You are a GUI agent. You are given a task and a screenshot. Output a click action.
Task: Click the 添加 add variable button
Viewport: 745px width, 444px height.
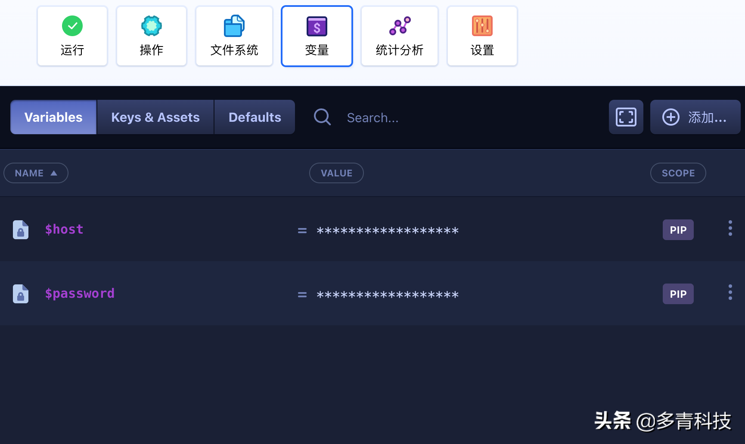tap(695, 117)
